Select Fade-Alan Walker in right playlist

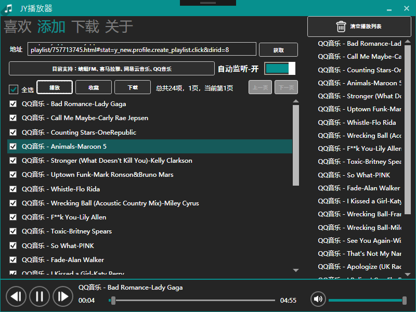coord(359,188)
